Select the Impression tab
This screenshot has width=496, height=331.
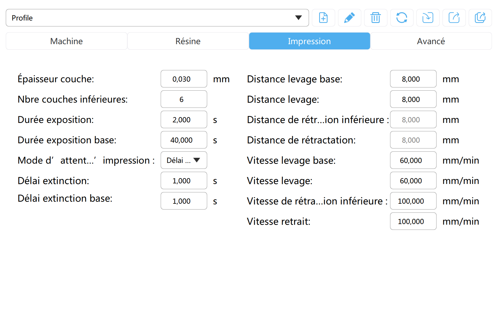(x=309, y=41)
